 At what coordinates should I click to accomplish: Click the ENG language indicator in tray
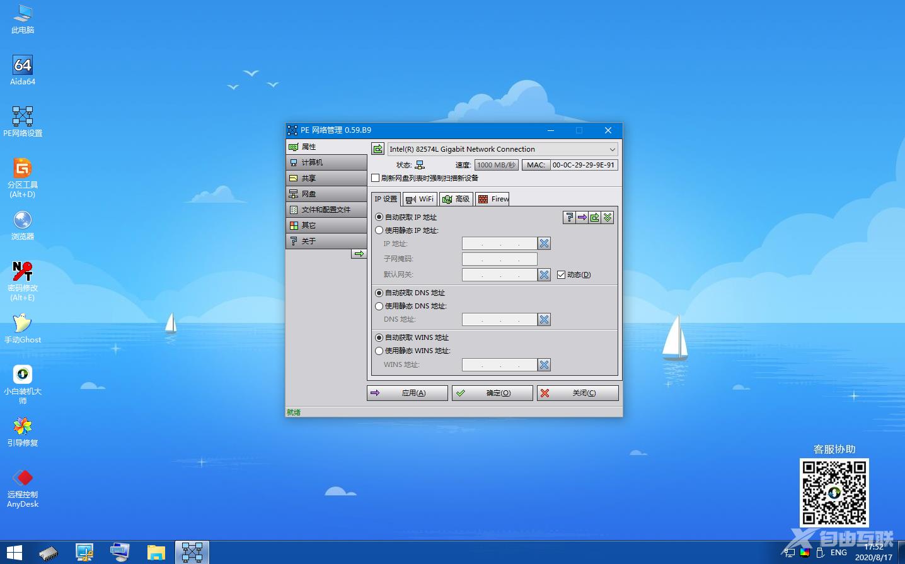pyautogui.click(x=838, y=553)
